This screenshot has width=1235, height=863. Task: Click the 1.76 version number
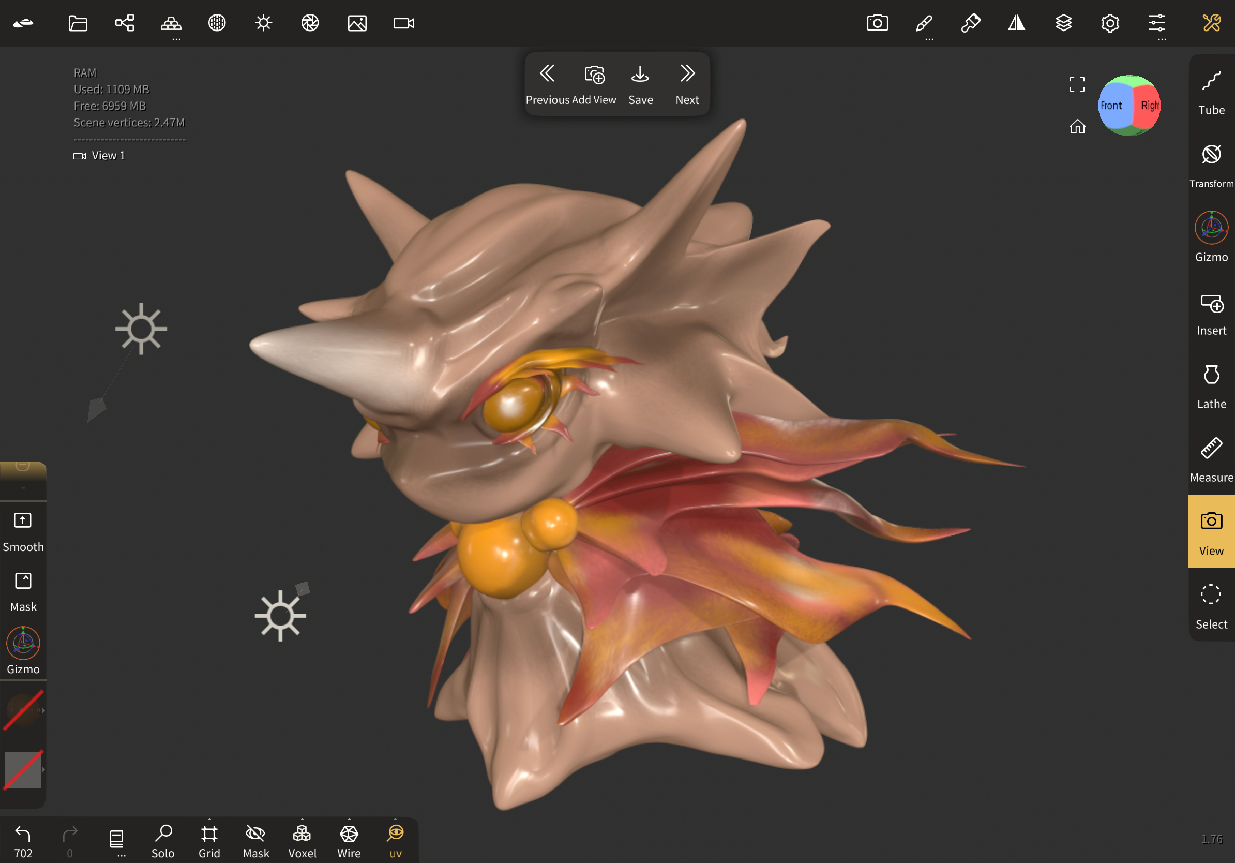[x=1211, y=839]
